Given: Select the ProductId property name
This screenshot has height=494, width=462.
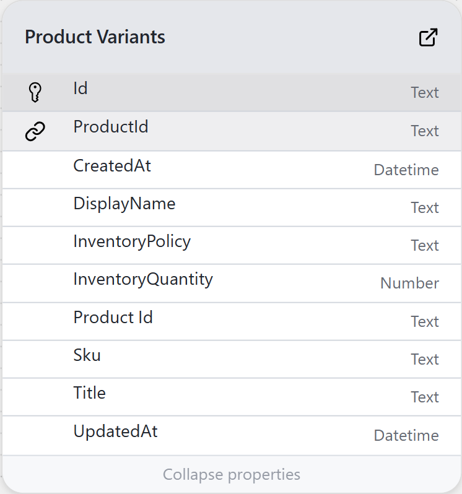Looking at the screenshot, I should coord(111,127).
